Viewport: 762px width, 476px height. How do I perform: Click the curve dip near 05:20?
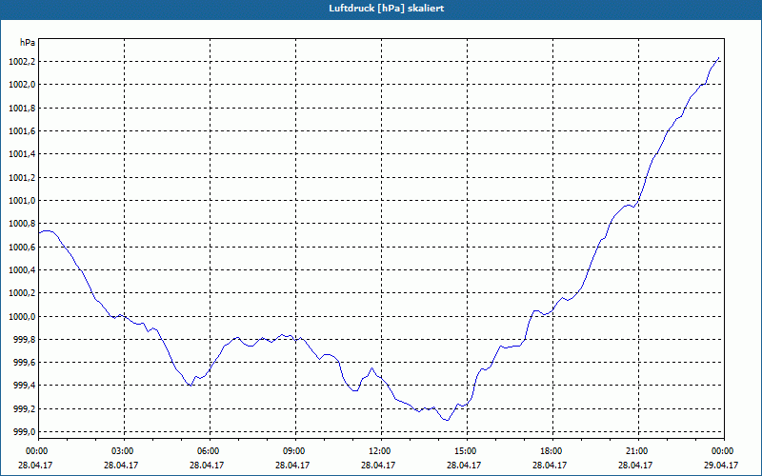190,386
